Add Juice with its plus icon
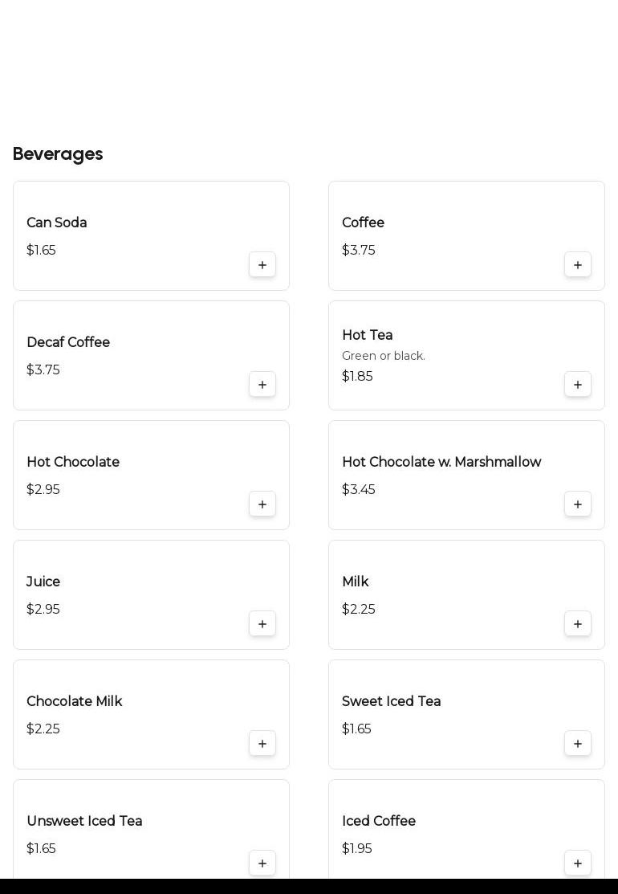The width and height of the screenshot is (618, 894). [x=262, y=624]
